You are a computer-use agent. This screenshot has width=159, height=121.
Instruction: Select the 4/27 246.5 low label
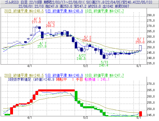point(81,57)
